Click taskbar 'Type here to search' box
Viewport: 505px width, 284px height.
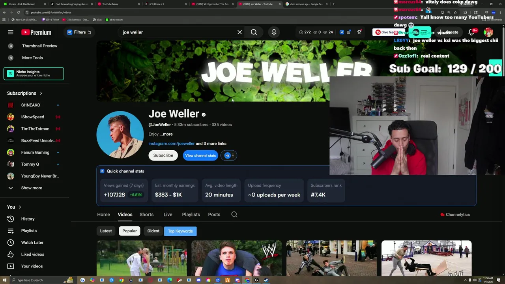pyautogui.click(x=43, y=280)
